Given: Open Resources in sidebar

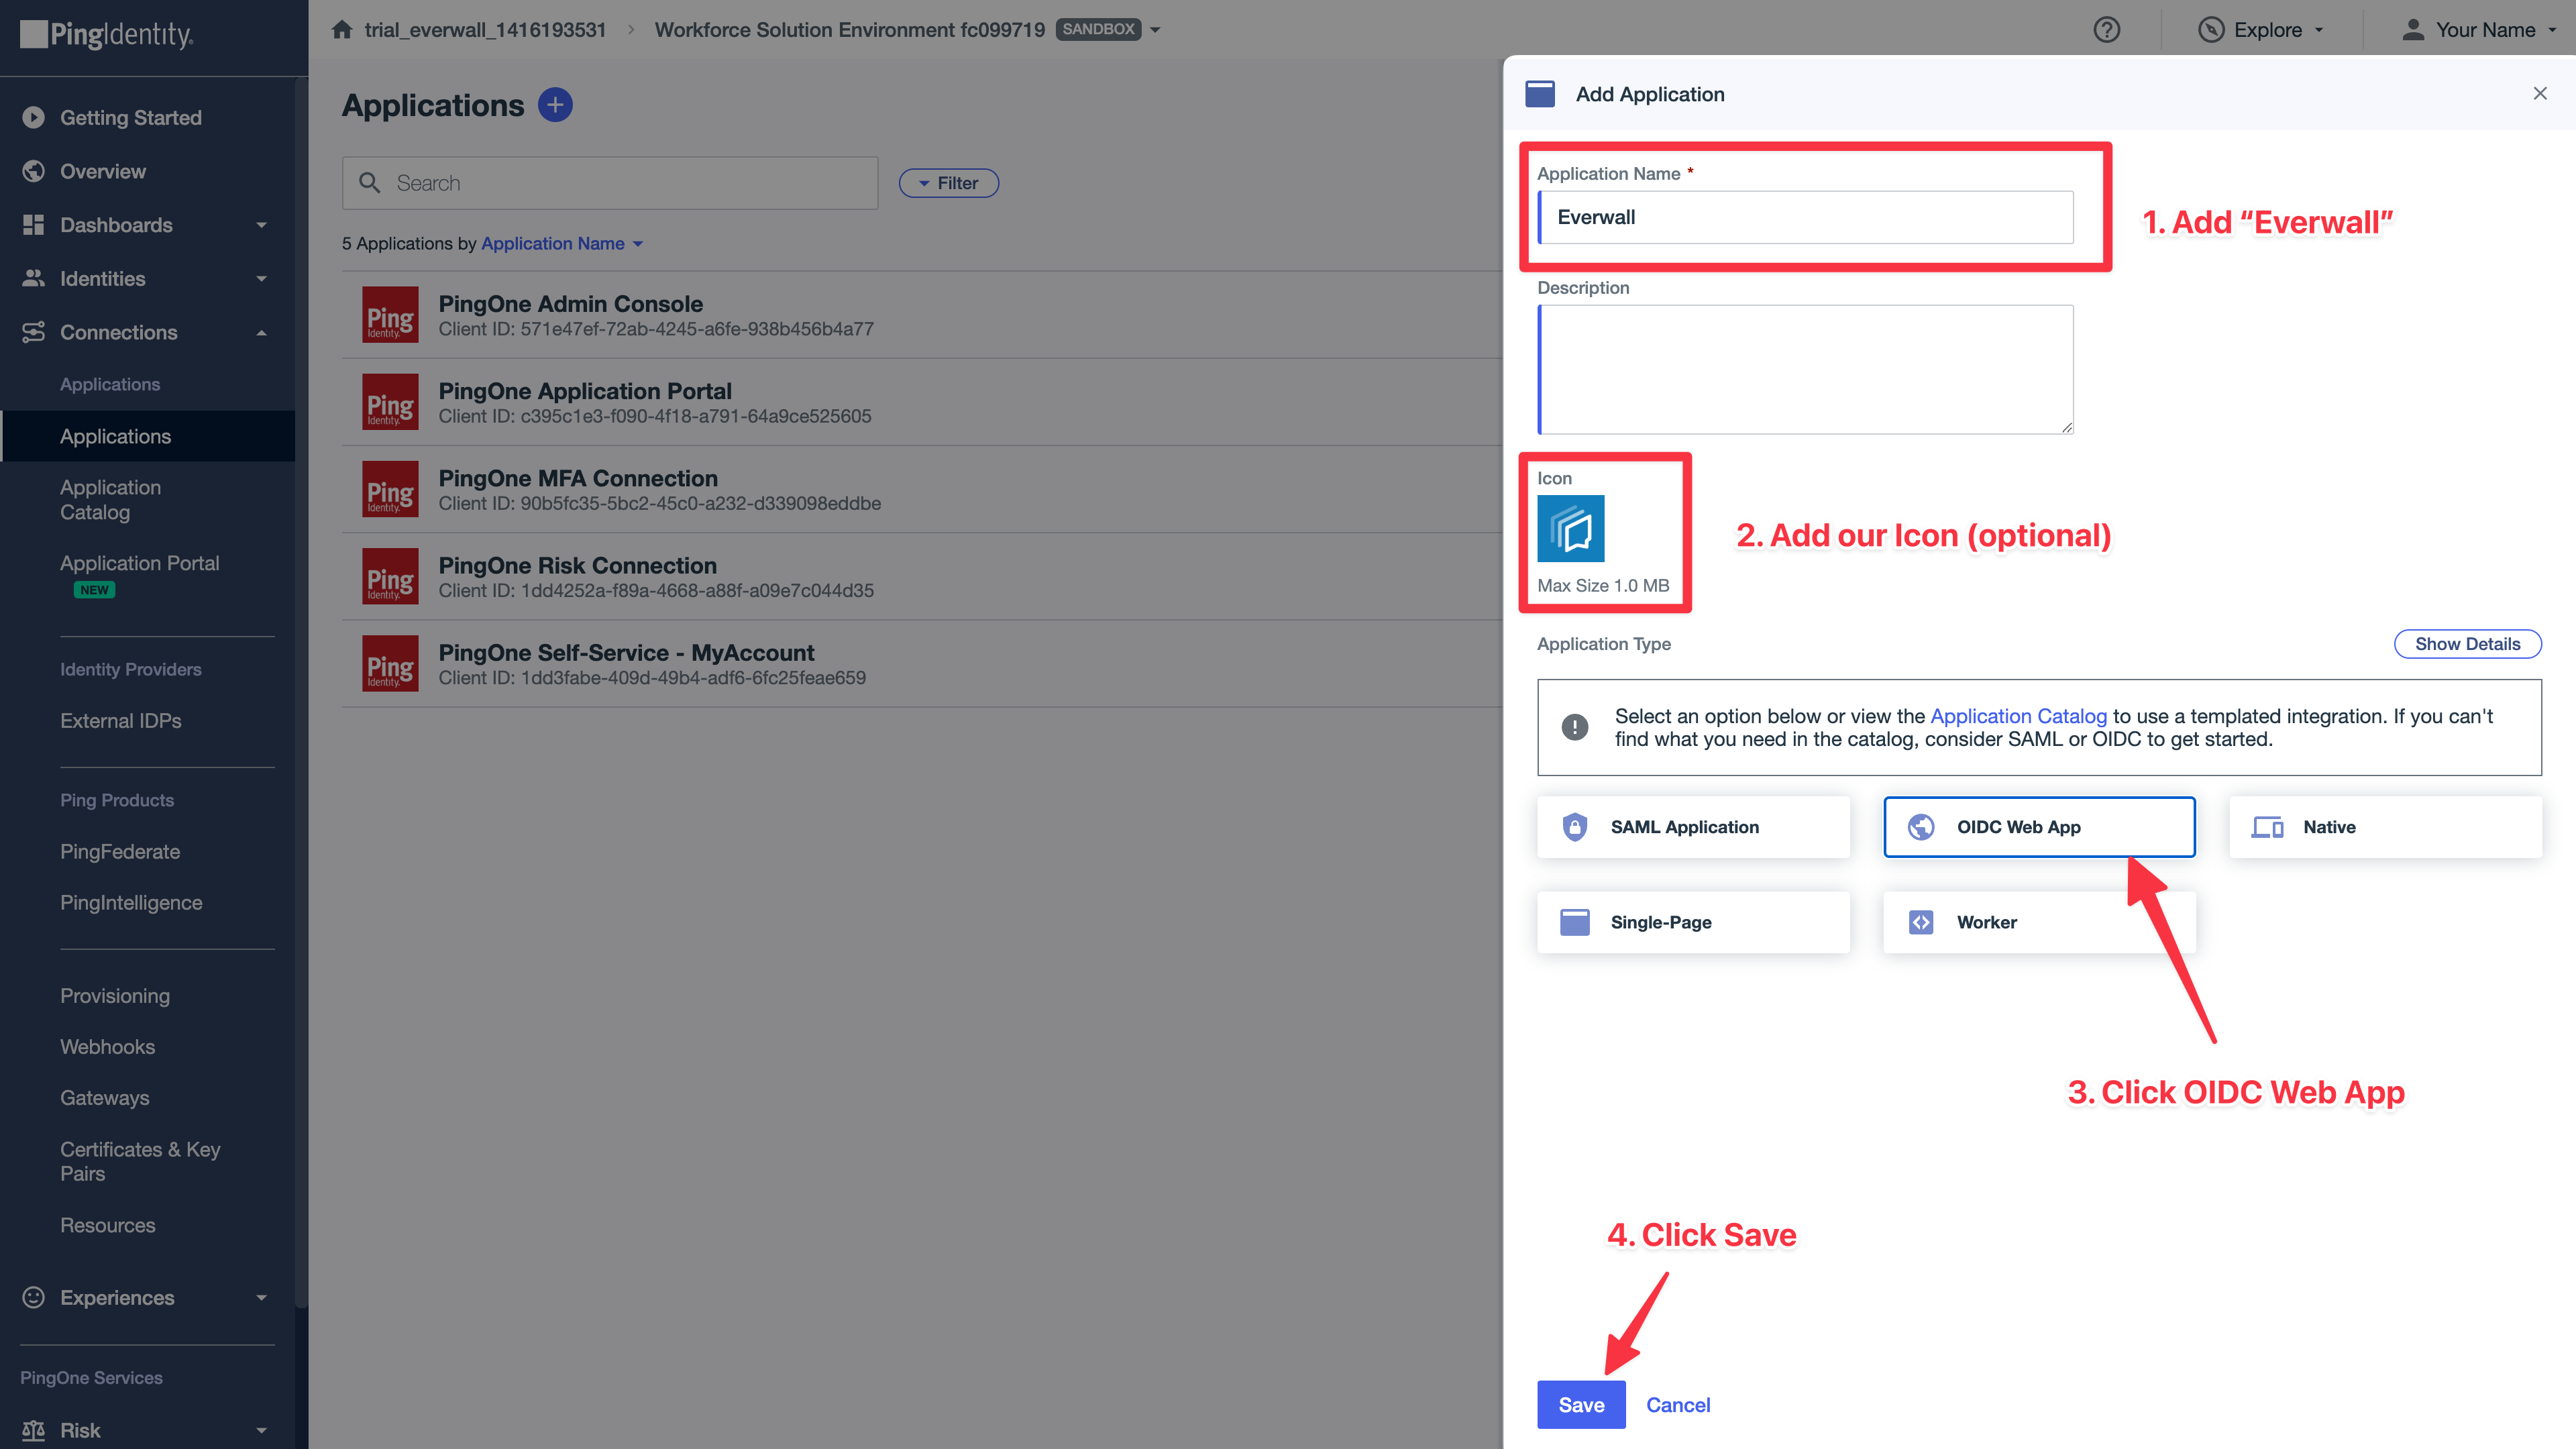Looking at the screenshot, I should (x=108, y=1225).
